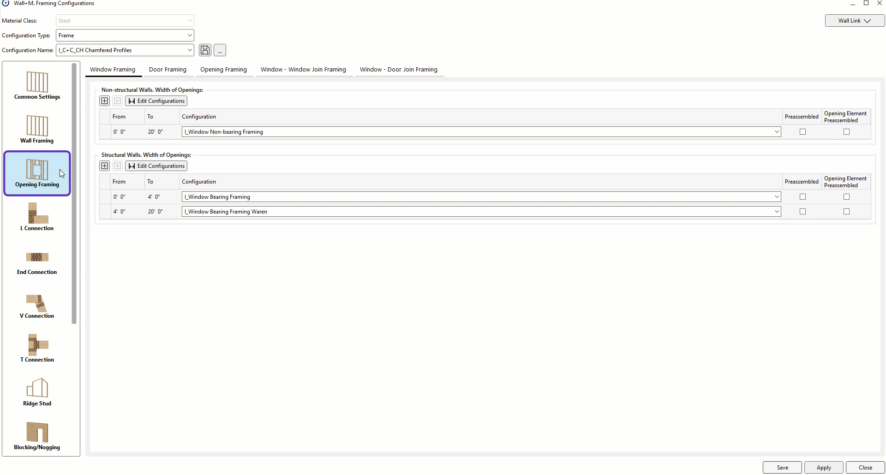Open the V Connection settings
The width and height of the screenshot is (886, 475).
pyautogui.click(x=37, y=305)
